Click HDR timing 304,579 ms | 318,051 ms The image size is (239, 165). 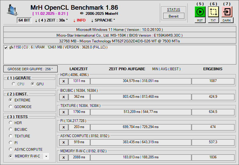tap(141, 81)
